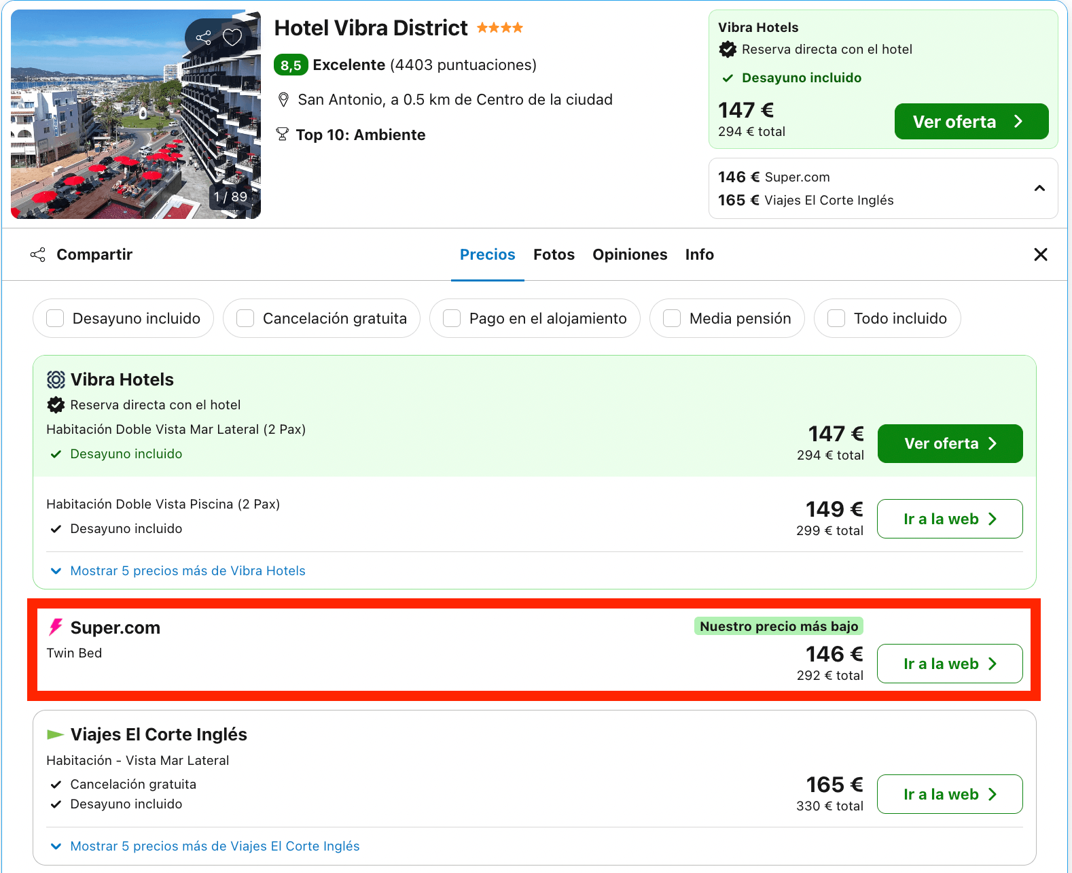Screen dimensions: 1072x873
Task: Click the Twin Bed room text
Action: tap(74, 653)
